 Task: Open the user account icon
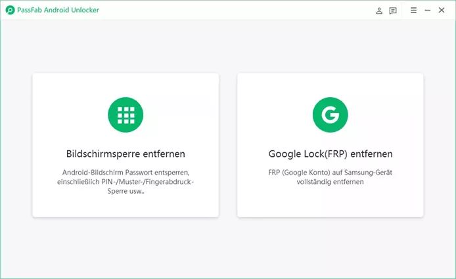pos(379,11)
